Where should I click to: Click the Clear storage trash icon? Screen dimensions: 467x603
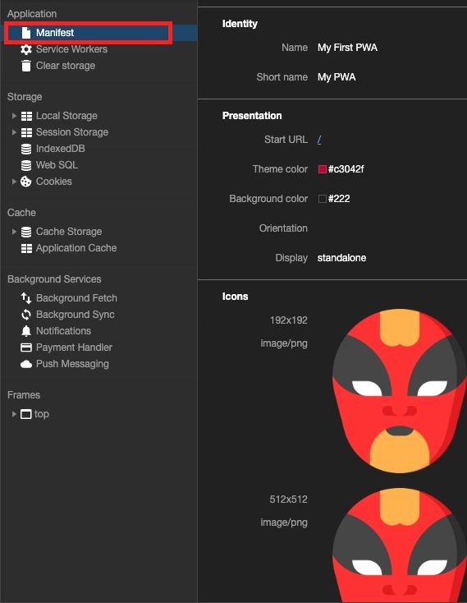(x=26, y=66)
